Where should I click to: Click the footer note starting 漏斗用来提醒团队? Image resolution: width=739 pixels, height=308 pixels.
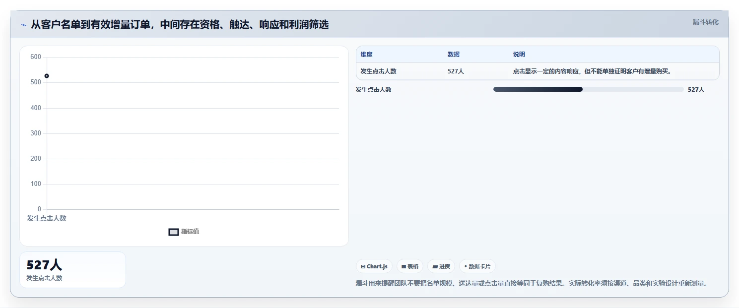point(532,284)
